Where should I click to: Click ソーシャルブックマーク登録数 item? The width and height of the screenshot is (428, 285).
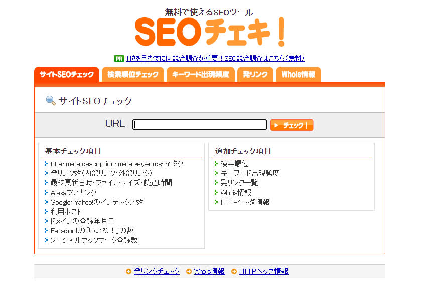[94, 240]
